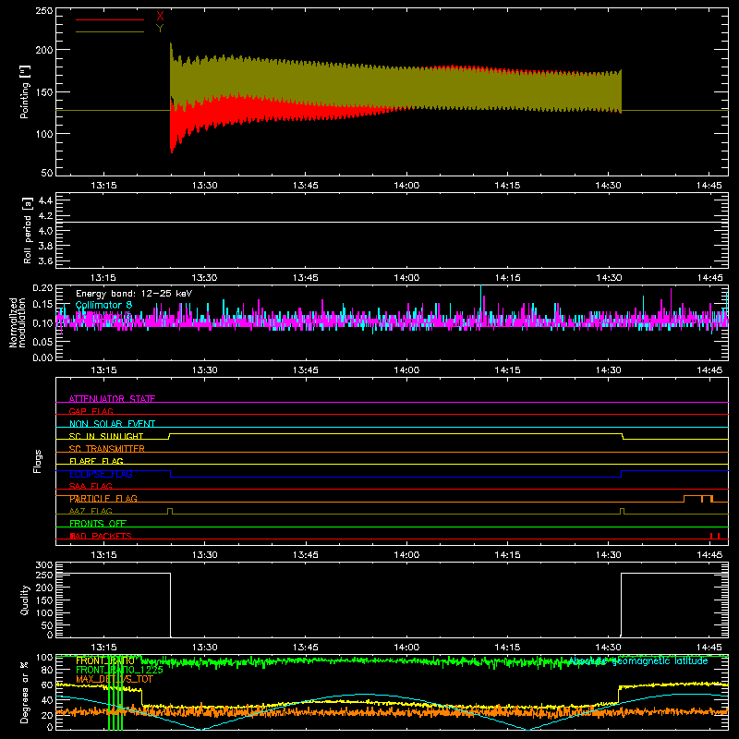Click the 0.20 tick on modulation axis
The width and height of the screenshot is (739, 739).
tap(42, 288)
